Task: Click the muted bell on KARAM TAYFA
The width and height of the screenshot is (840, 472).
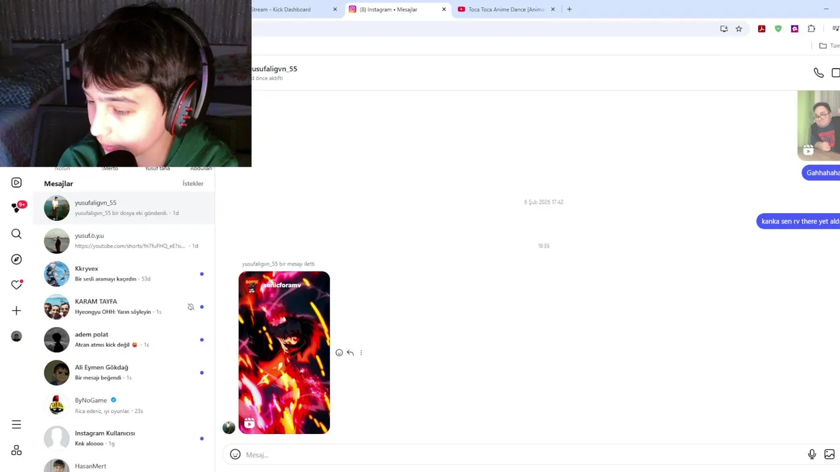Action: click(191, 307)
